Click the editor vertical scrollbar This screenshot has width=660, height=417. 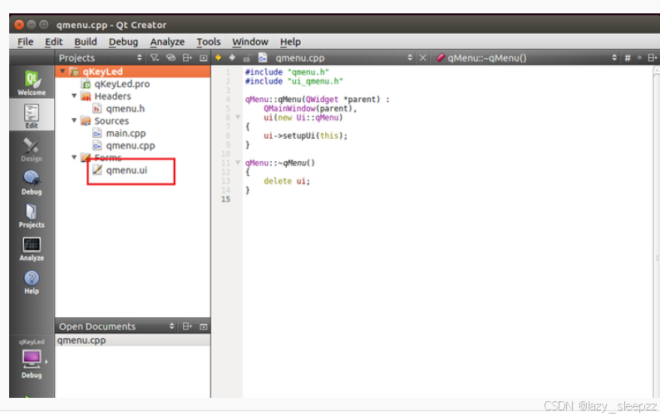tap(656, 231)
